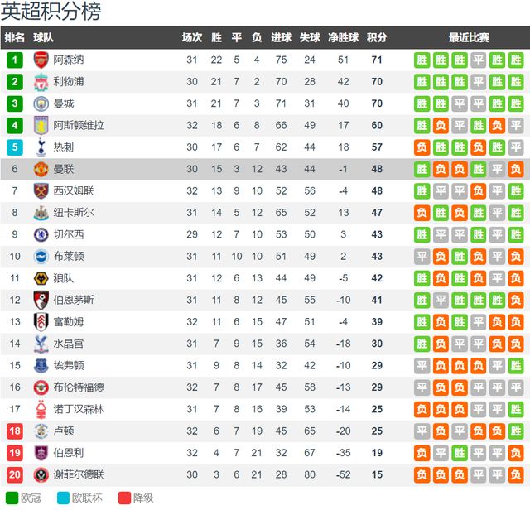Image resolution: width=530 pixels, height=510 pixels.
Task: Open team name 纽卡斯尔 link
Action: pos(74,213)
